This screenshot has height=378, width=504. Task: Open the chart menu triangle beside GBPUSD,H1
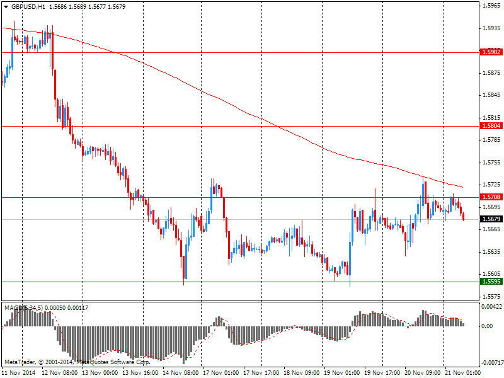[x=6, y=7]
